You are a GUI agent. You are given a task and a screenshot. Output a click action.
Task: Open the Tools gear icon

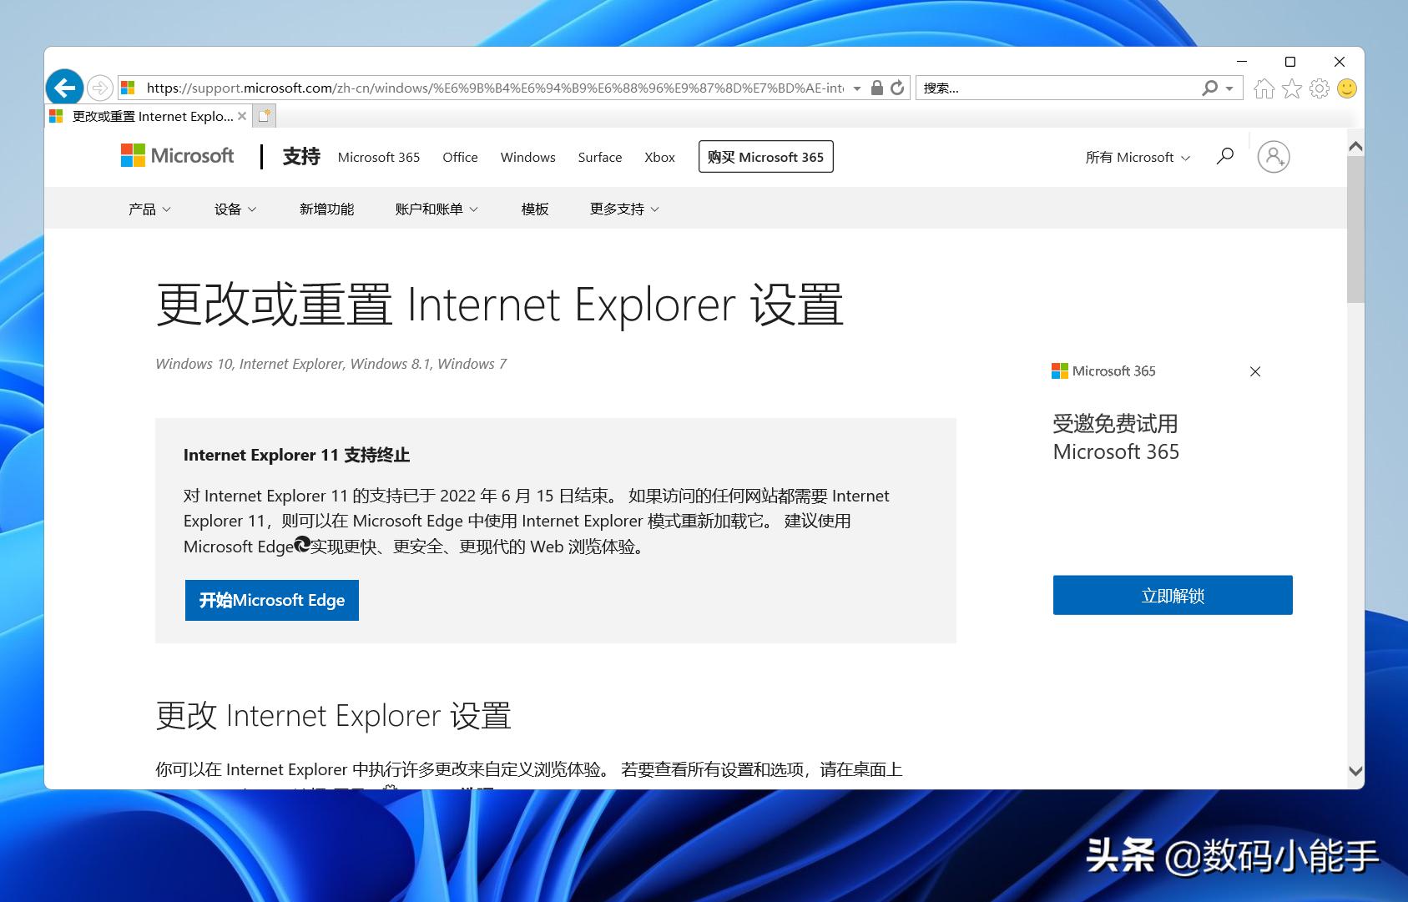point(1320,88)
